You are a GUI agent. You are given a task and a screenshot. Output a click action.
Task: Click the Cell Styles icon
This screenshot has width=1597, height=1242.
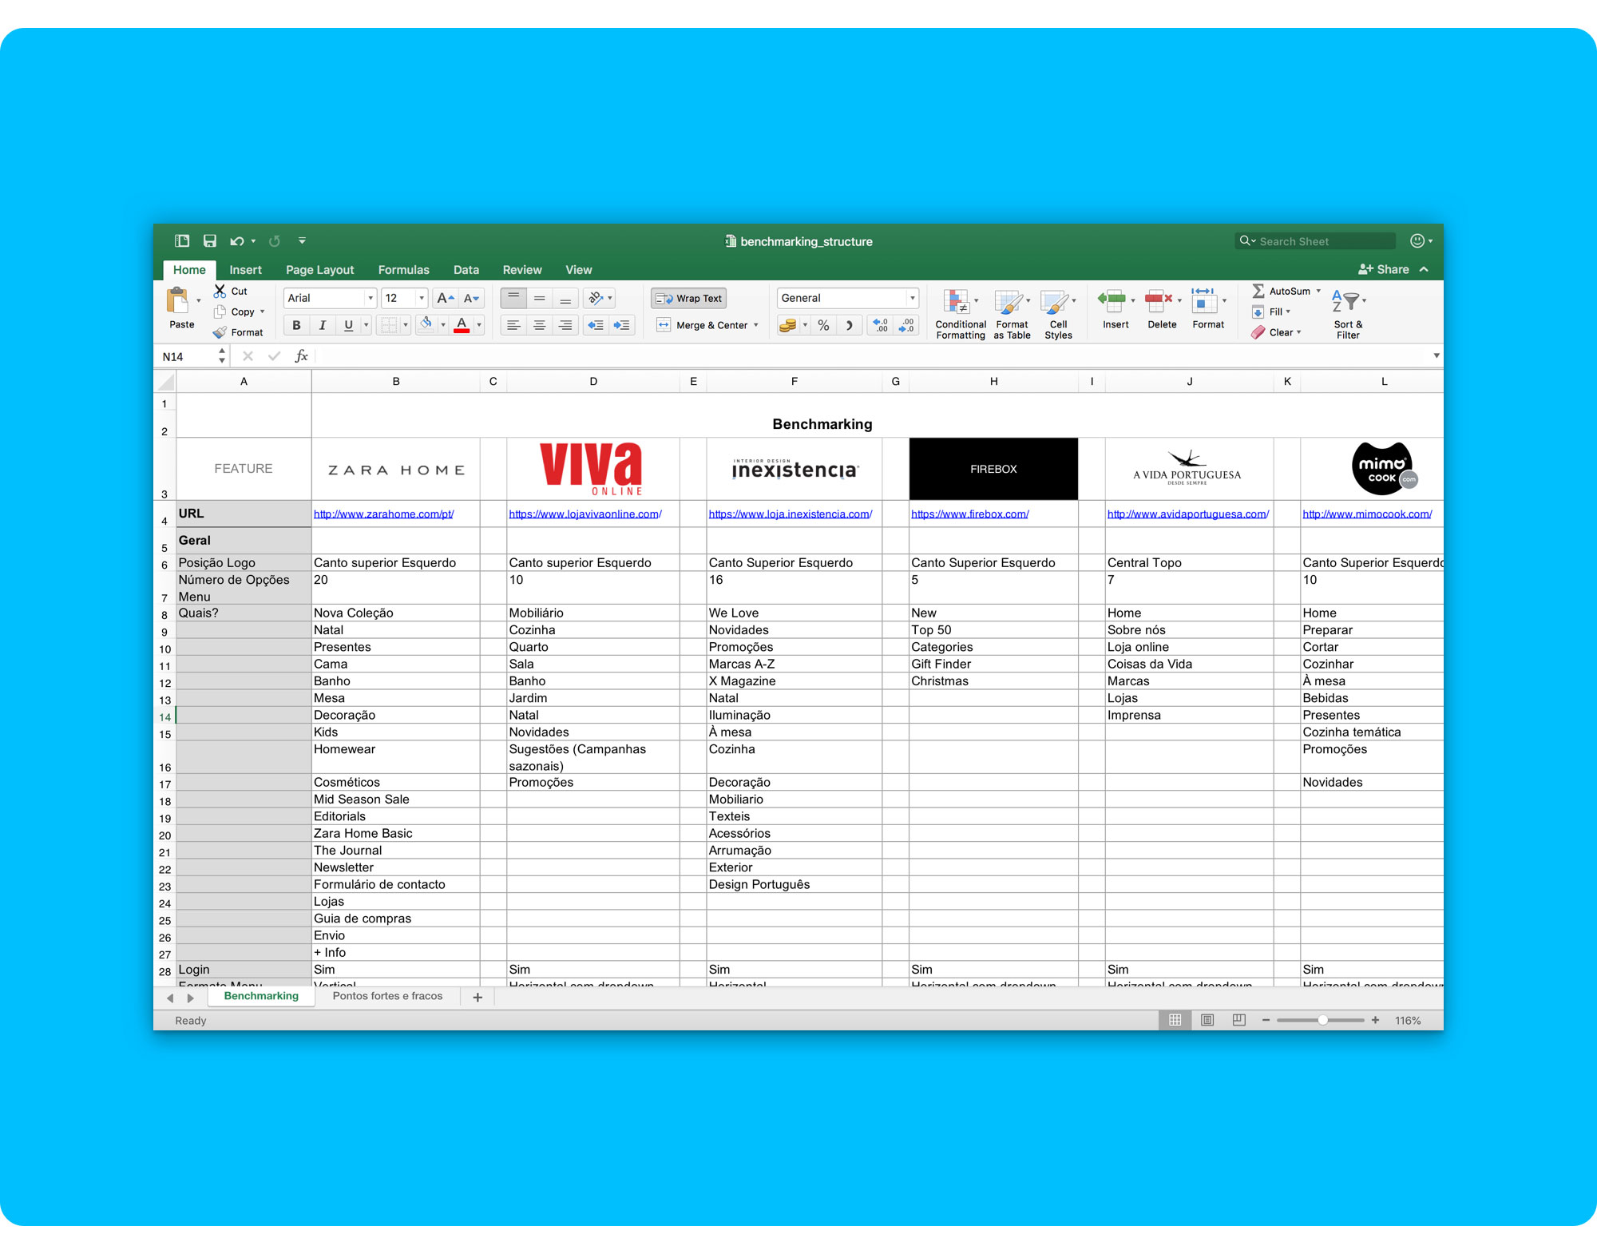pyautogui.click(x=1054, y=302)
